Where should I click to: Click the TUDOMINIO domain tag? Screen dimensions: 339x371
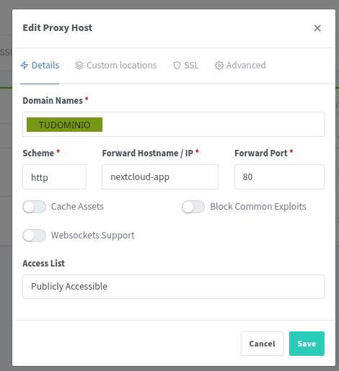[64, 125]
